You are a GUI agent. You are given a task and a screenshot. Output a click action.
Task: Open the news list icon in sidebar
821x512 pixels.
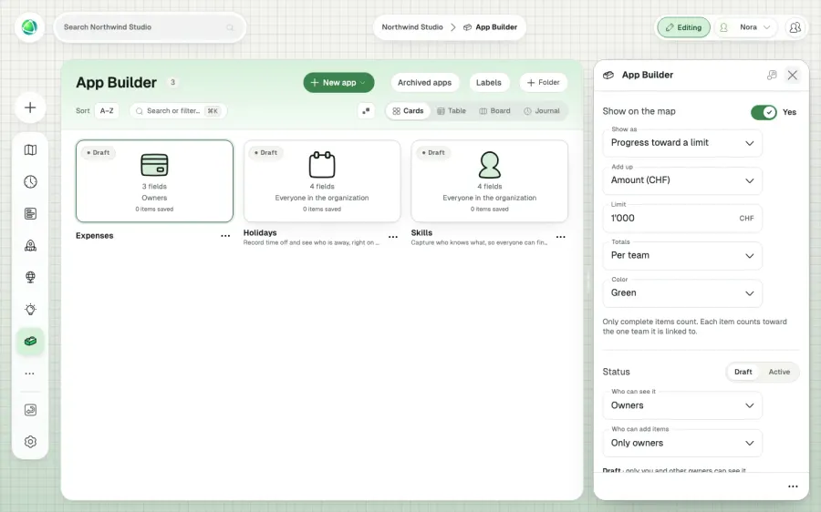pyautogui.click(x=30, y=214)
